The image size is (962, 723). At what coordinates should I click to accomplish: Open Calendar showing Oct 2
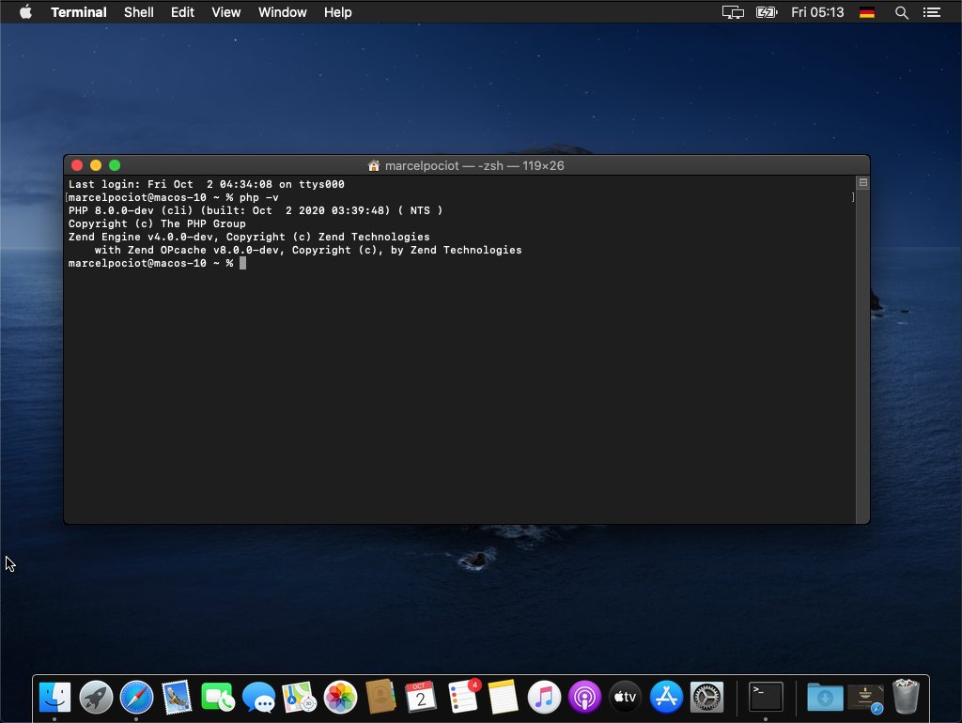click(421, 698)
